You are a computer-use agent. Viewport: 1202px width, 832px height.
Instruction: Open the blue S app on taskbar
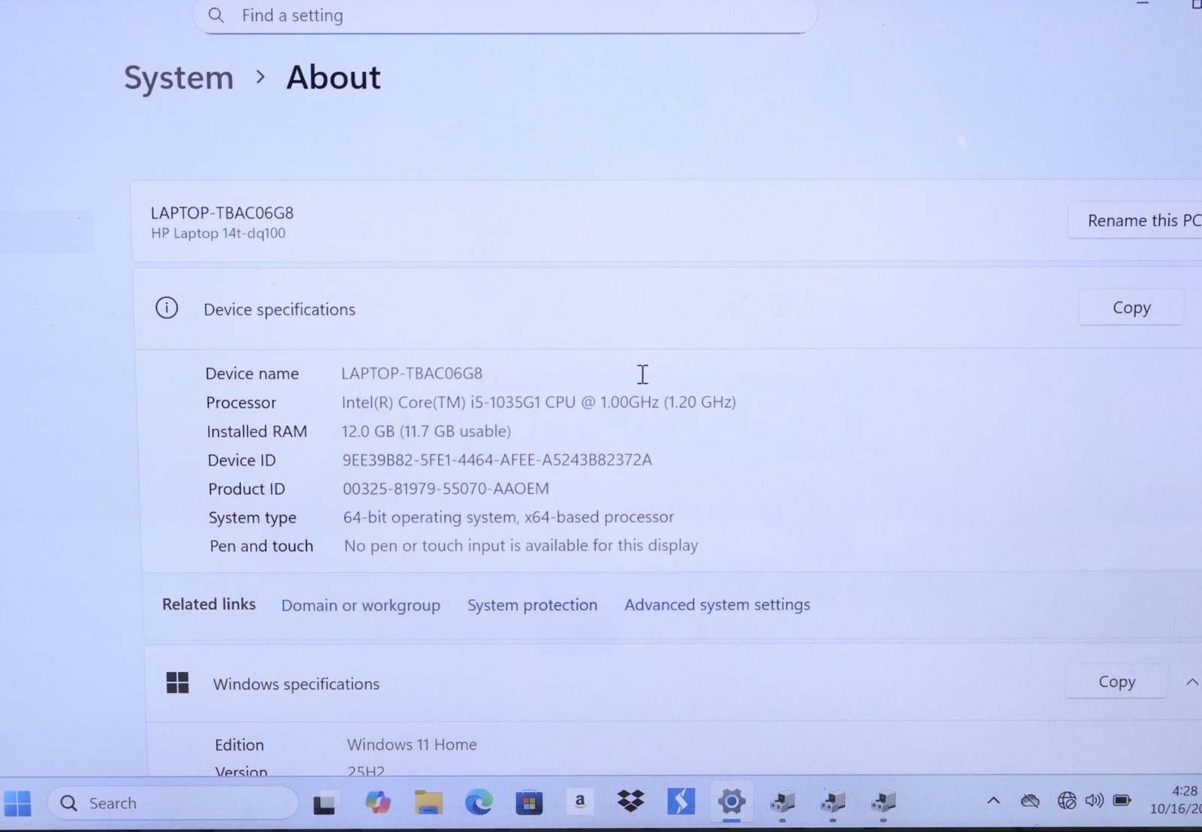click(681, 801)
